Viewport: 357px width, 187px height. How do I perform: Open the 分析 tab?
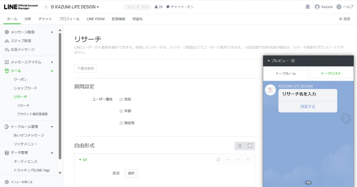[x=28, y=19]
